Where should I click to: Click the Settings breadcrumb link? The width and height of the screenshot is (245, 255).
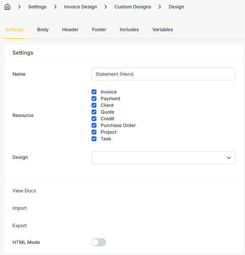[37, 7]
